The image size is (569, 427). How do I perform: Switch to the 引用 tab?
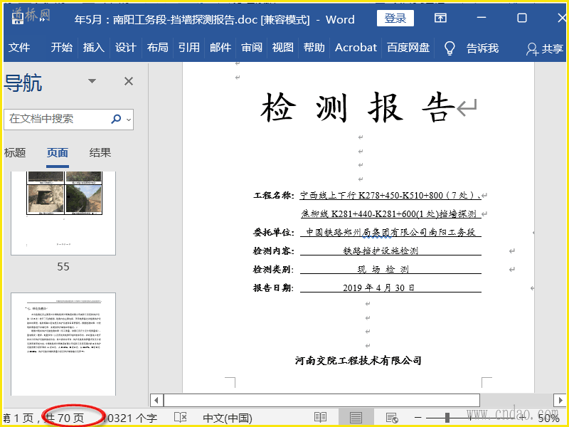click(x=188, y=48)
